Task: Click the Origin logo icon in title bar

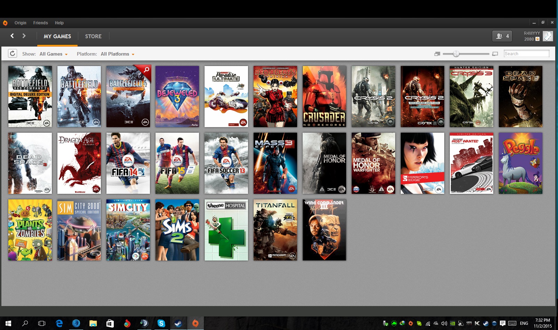Action: (x=5, y=23)
